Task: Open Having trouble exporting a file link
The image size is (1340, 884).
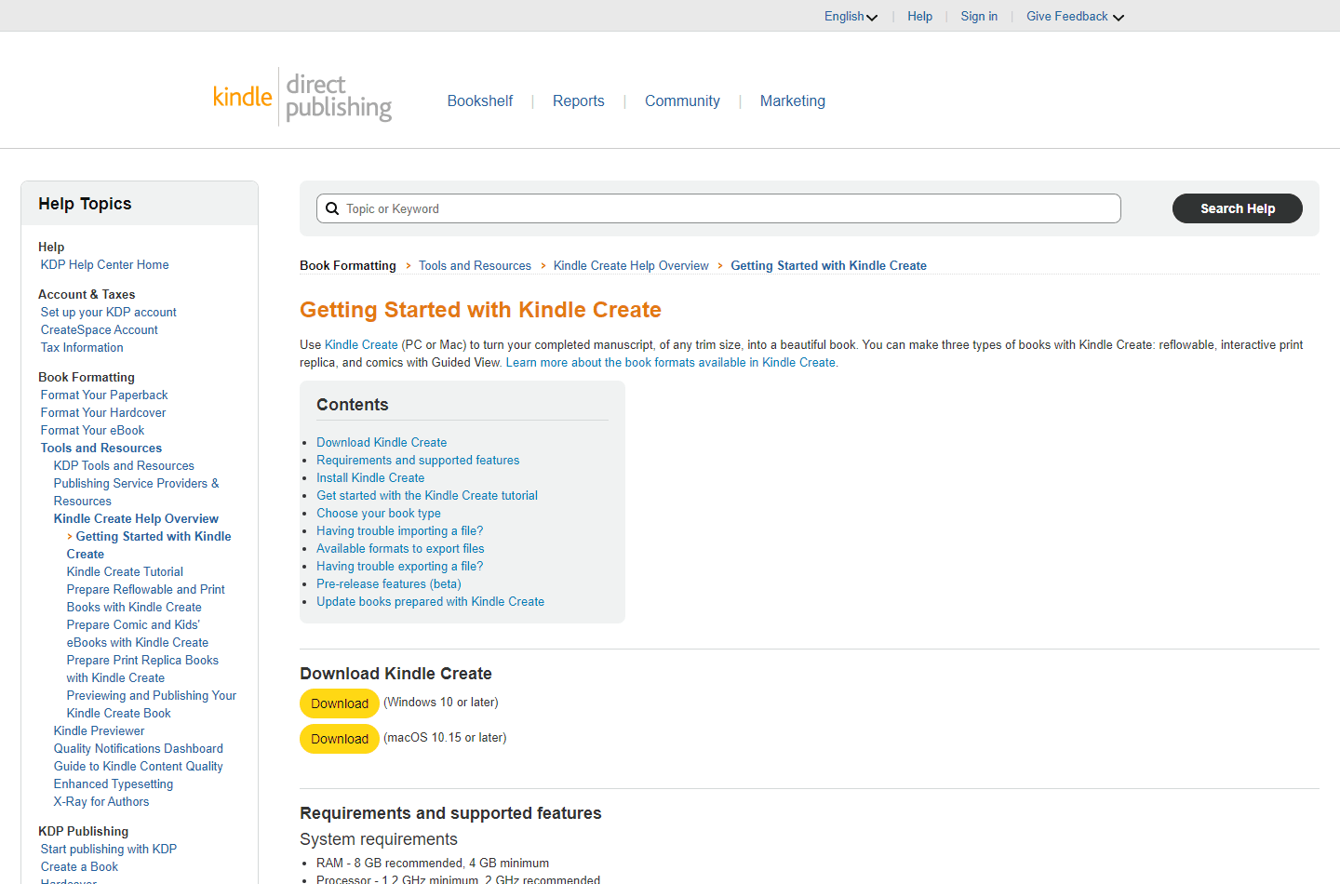Action: pos(399,566)
